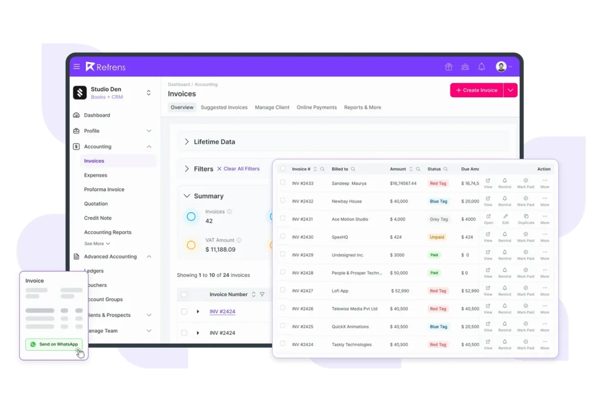
Task: Open the Refrens rewards gift icon
Action: pos(449,66)
